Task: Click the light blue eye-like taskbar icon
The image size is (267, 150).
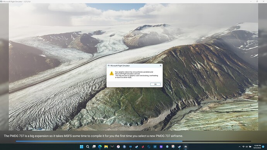Action: click(167, 147)
